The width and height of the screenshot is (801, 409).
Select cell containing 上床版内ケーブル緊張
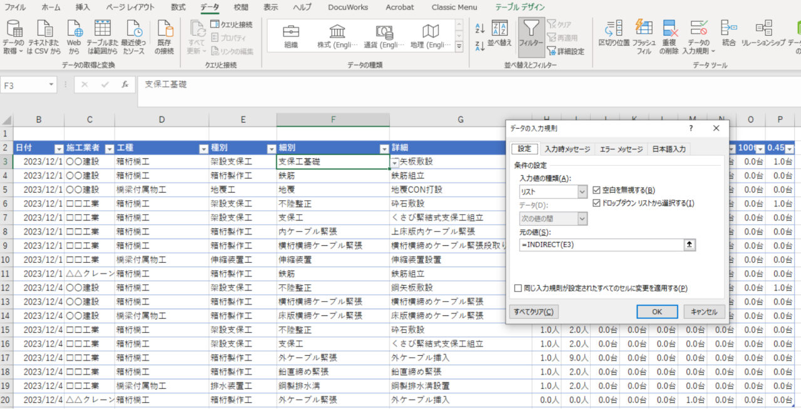coord(461,231)
